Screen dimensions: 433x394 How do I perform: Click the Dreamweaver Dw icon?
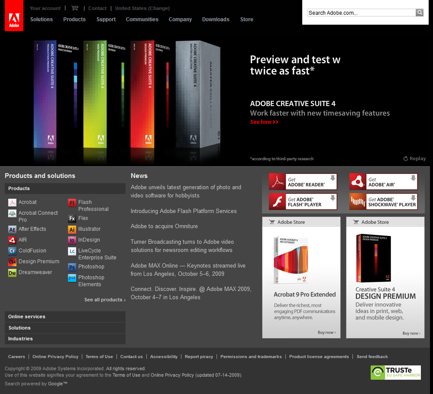12,273
